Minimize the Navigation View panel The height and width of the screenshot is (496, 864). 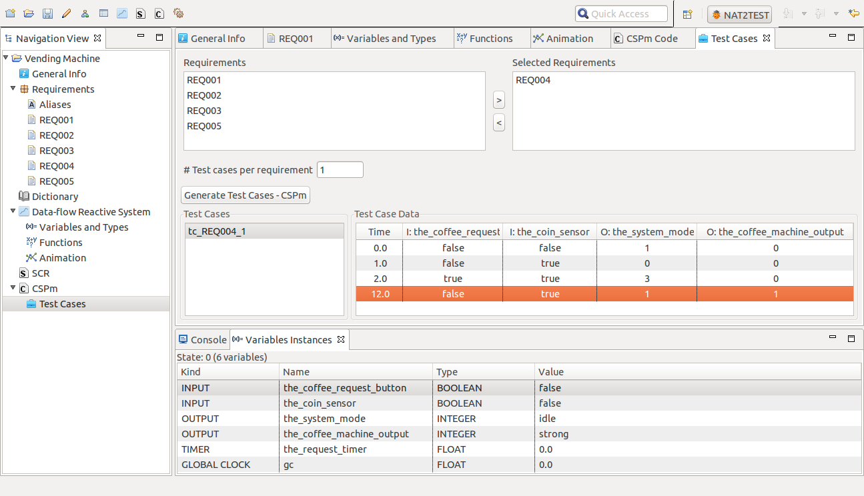tap(140, 37)
